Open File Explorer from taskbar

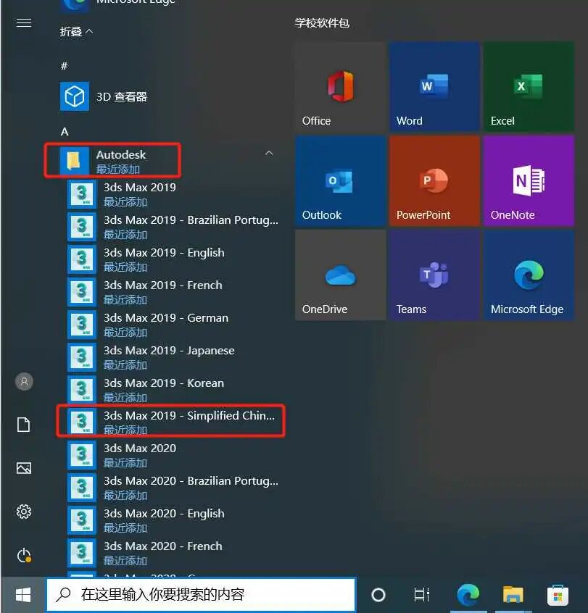(x=513, y=595)
